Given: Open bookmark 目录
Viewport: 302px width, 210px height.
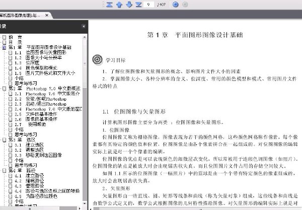Looking at the screenshot, I should click(x=15, y=42).
